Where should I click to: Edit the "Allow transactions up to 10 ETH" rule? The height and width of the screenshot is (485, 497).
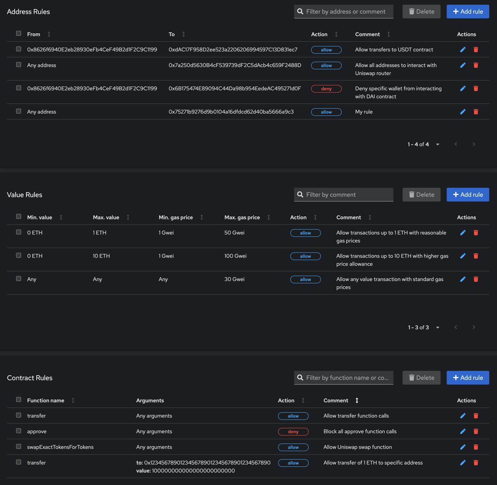[x=463, y=256]
